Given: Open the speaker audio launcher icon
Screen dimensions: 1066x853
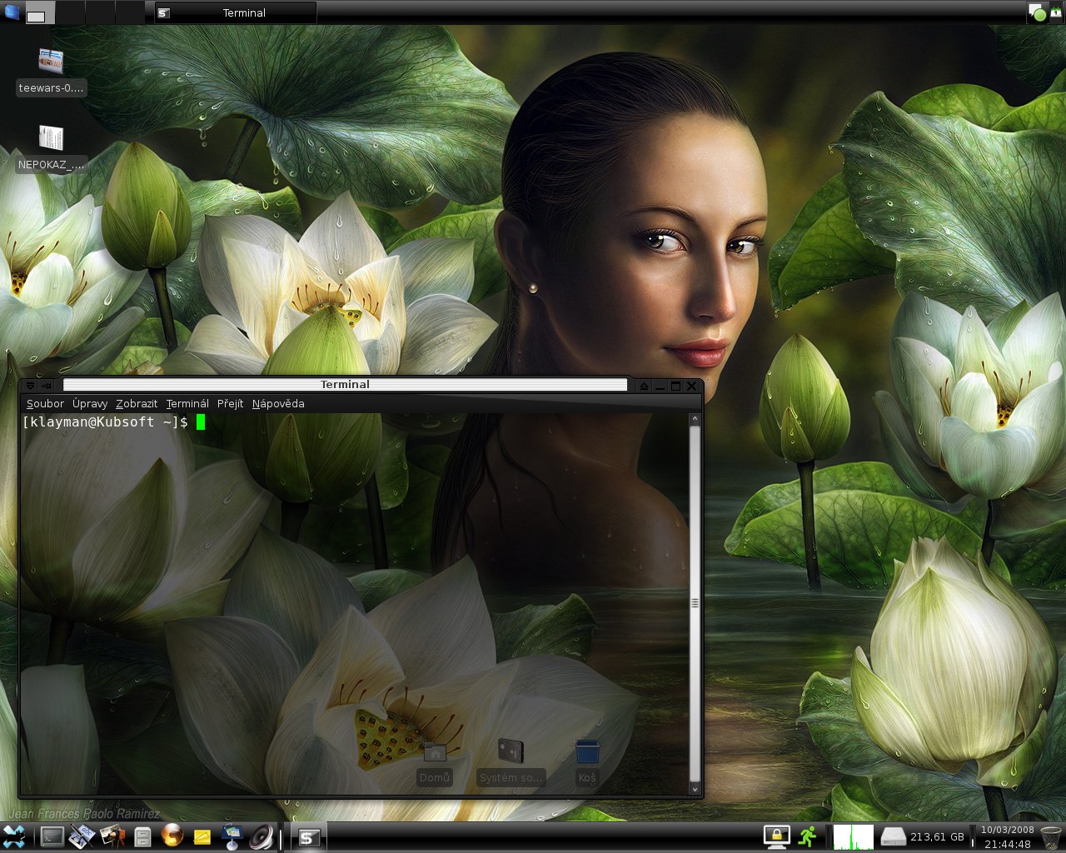Looking at the screenshot, I should [261, 836].
